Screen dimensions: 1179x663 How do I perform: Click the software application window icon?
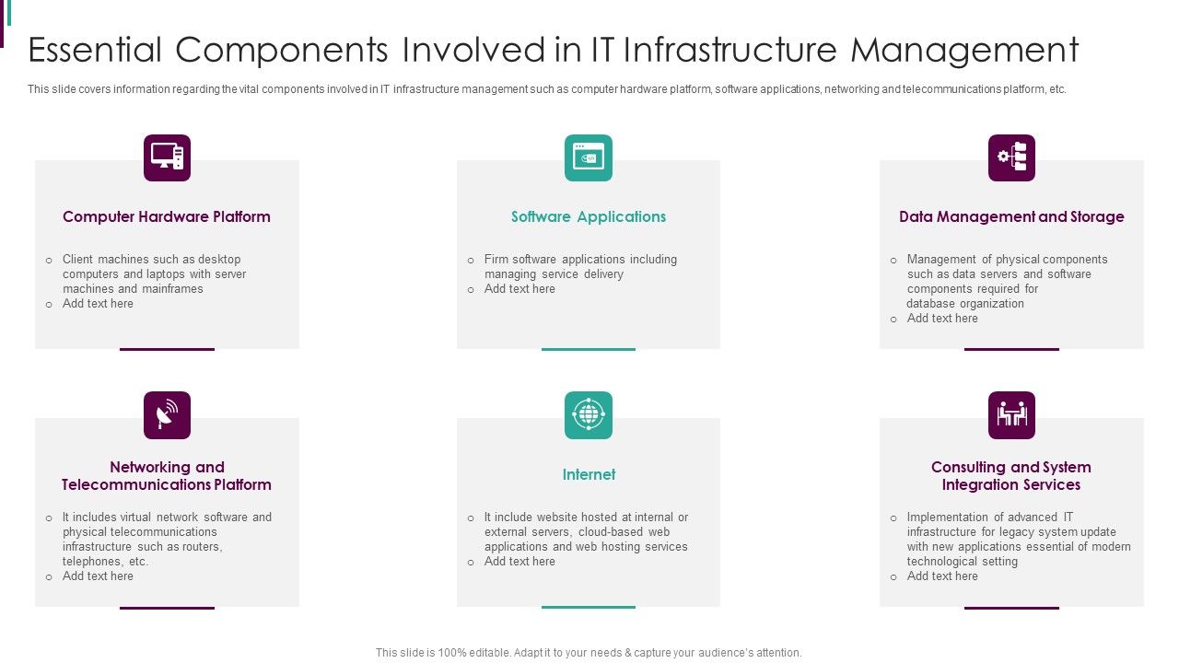tap(589, 157)
